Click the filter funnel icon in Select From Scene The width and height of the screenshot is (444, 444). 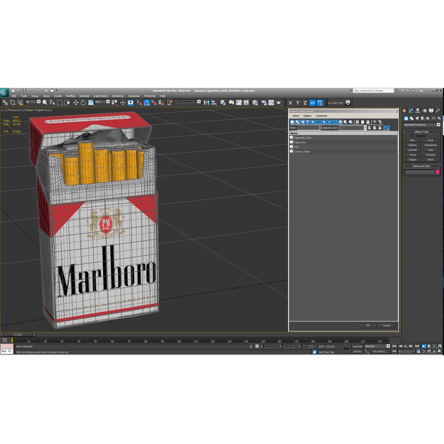[x=375, y=122]
